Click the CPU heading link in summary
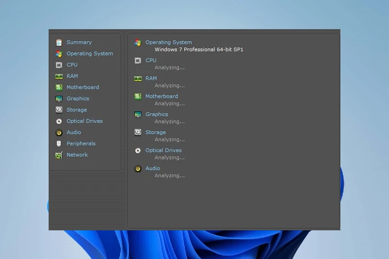This screenshot has height=259, width=389. 151,60
